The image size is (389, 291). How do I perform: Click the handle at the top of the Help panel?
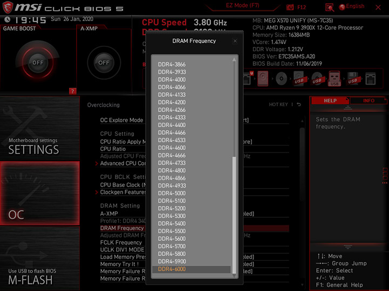[x=347, y=108]
